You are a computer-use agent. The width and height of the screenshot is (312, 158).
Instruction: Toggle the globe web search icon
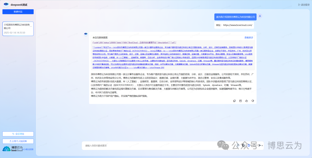coord(243,145)
